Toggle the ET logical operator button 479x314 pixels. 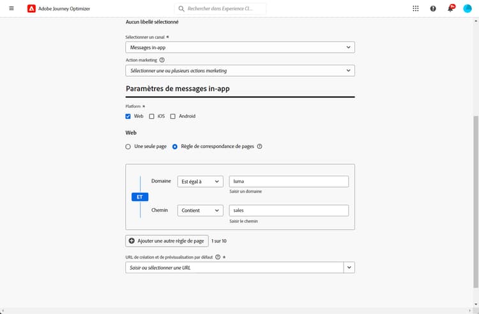tap(140, 197)
